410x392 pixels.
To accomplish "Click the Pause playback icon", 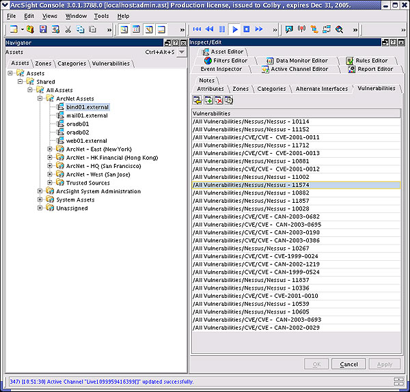I will tap(222, 29).
